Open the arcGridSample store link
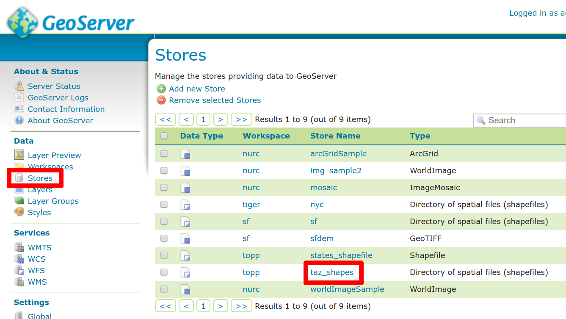The width and height of the screenshot is (566, 319). point(338,154)
